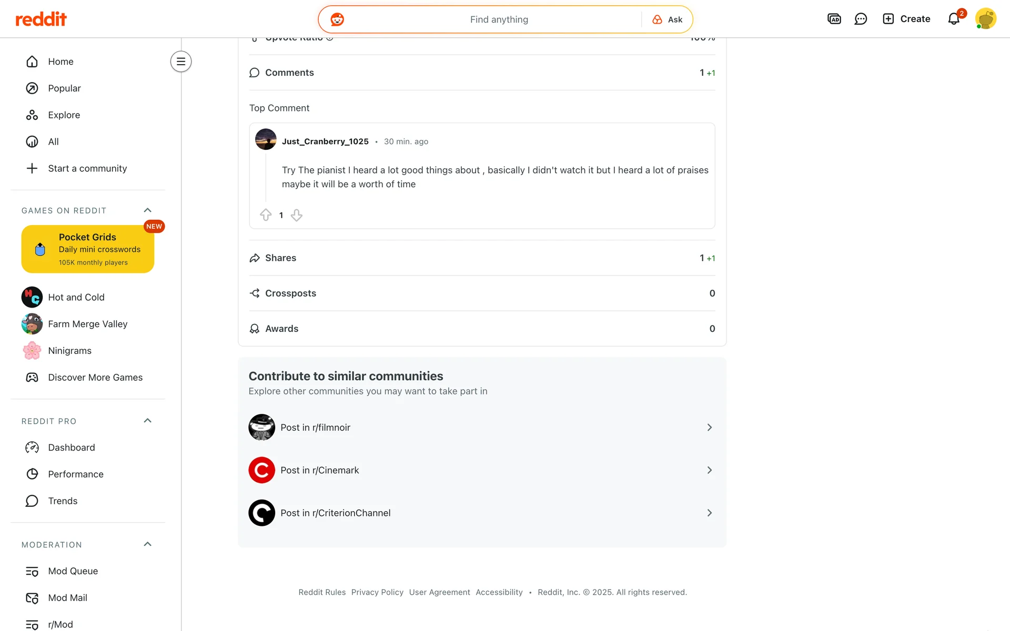Click the Ask button in search bar
The image size is (1010, 631).
point(668,19)
